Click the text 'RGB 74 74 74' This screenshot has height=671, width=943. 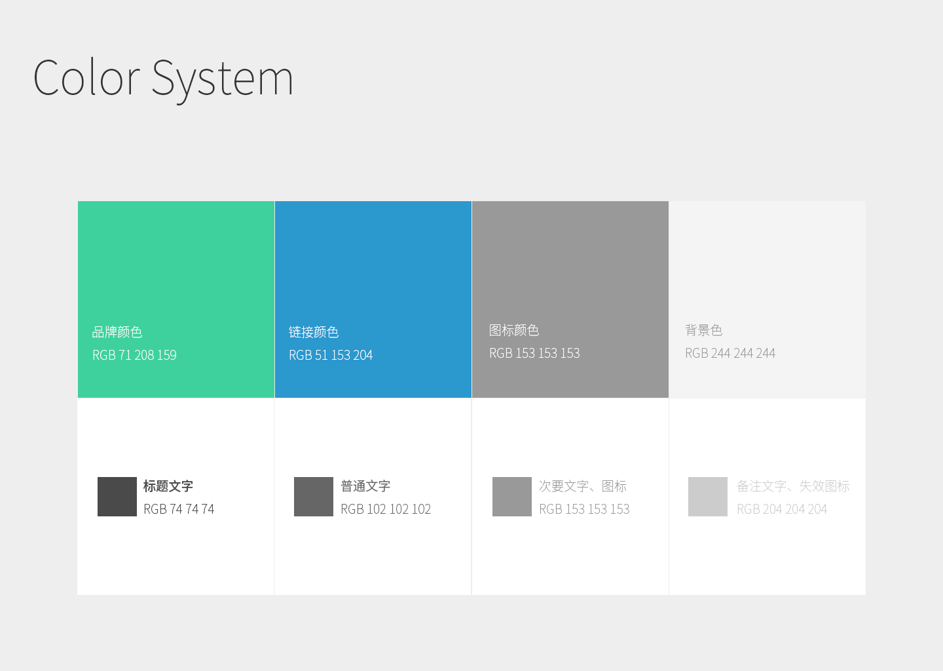coord(179,509)
